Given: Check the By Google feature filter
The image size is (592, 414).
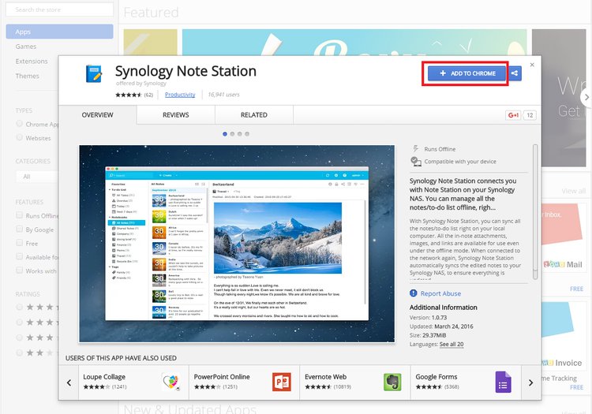Looking at the screenshot, I should (x=19, y=229).
